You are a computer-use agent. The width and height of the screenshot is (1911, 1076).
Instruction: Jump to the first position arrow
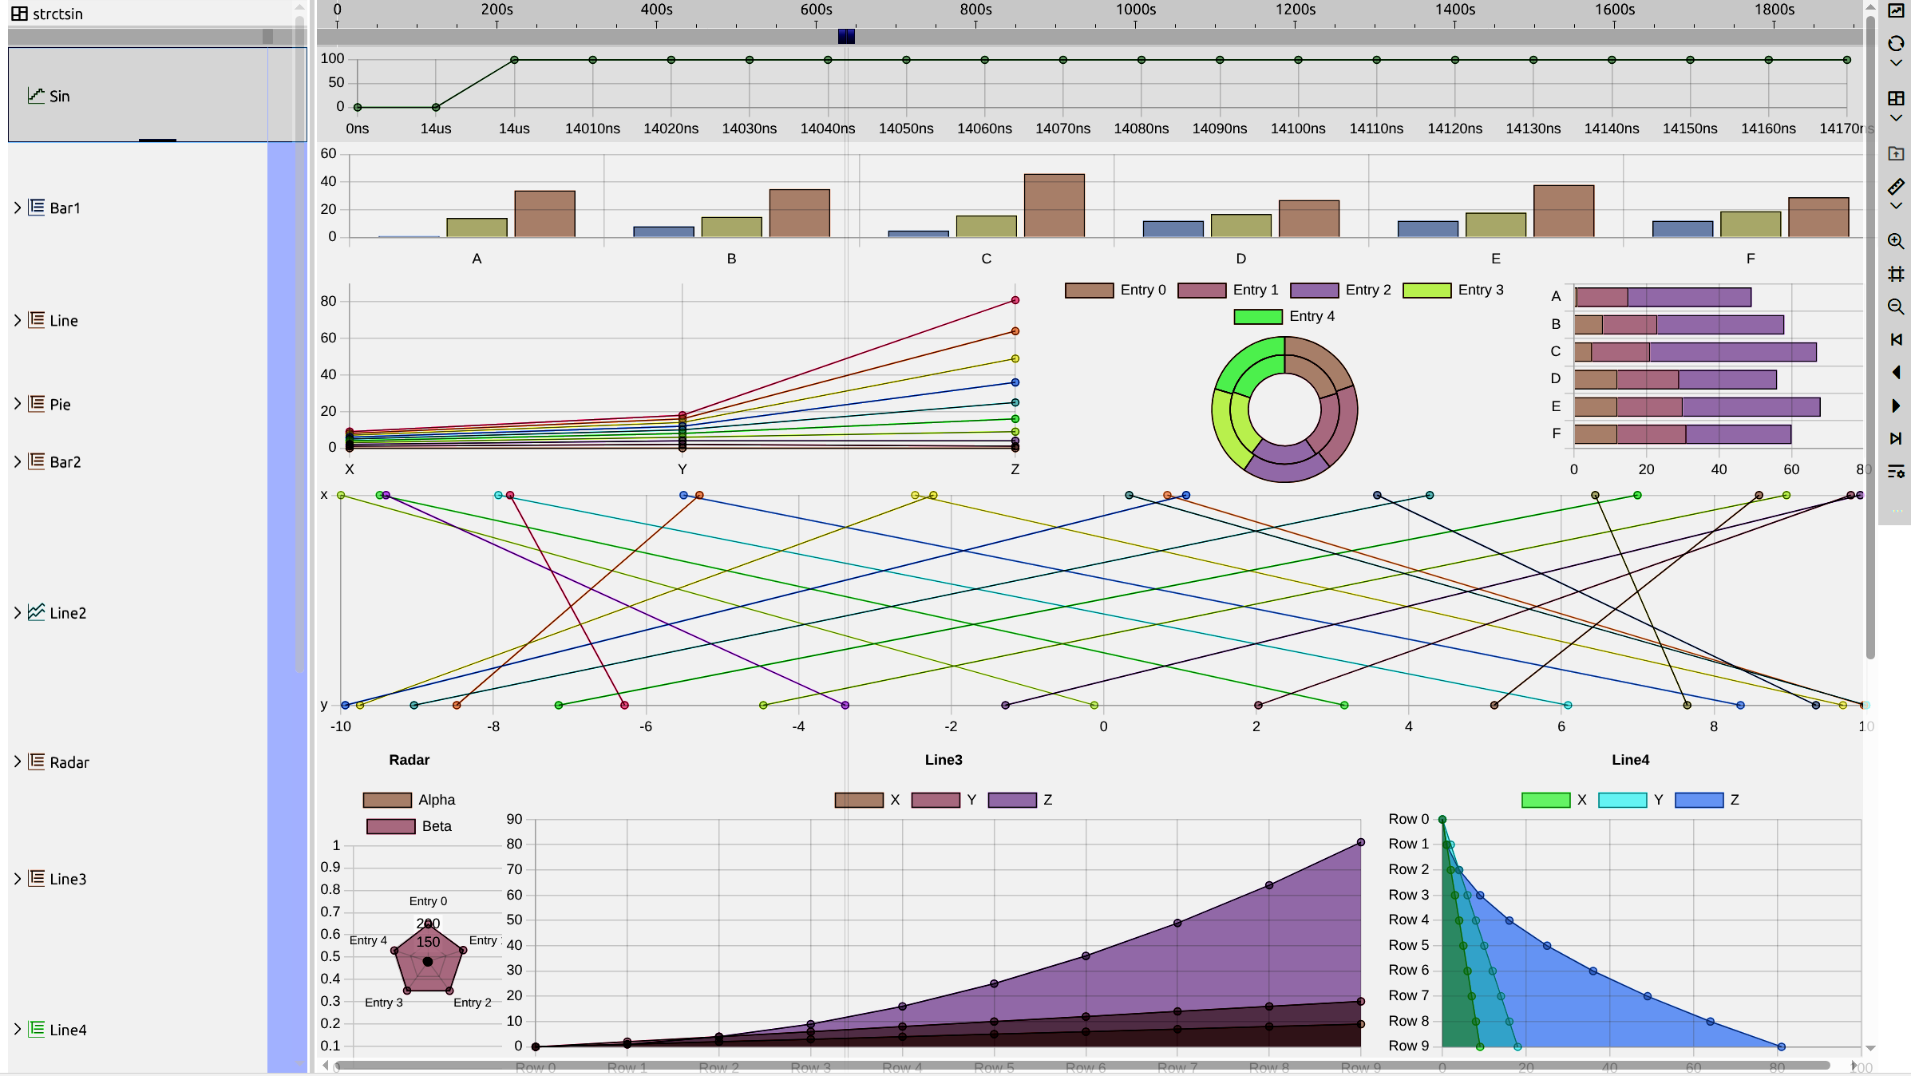(1896, 339)
